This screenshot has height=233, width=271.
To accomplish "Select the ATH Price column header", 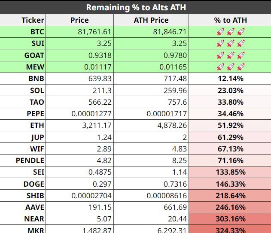I will tap(151, 20).
